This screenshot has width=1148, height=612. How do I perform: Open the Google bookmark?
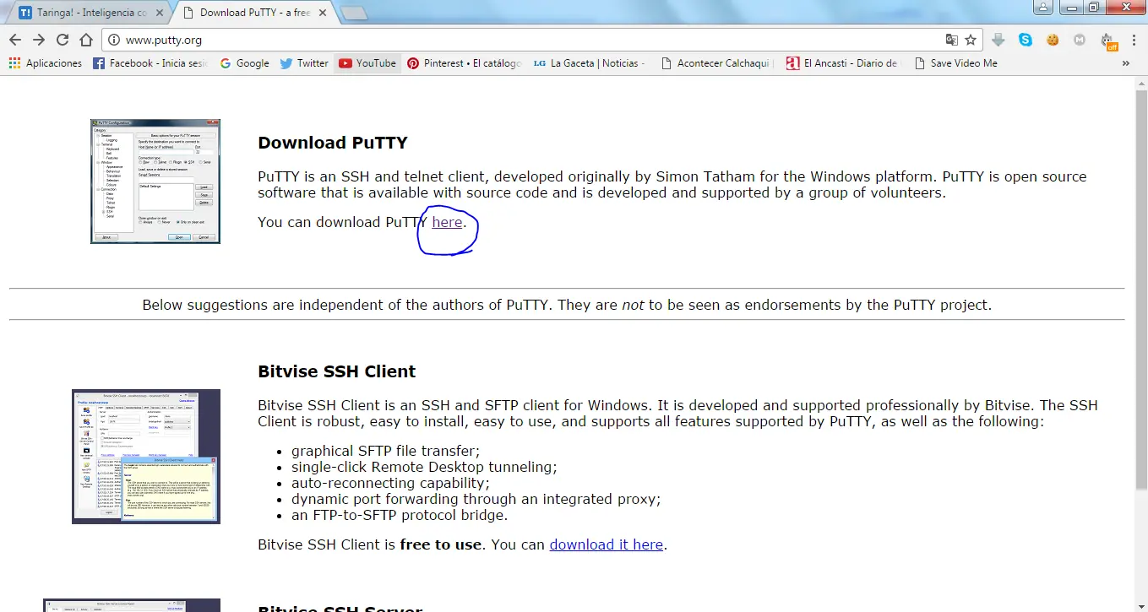pyautogui.click(x=244, y=63)
